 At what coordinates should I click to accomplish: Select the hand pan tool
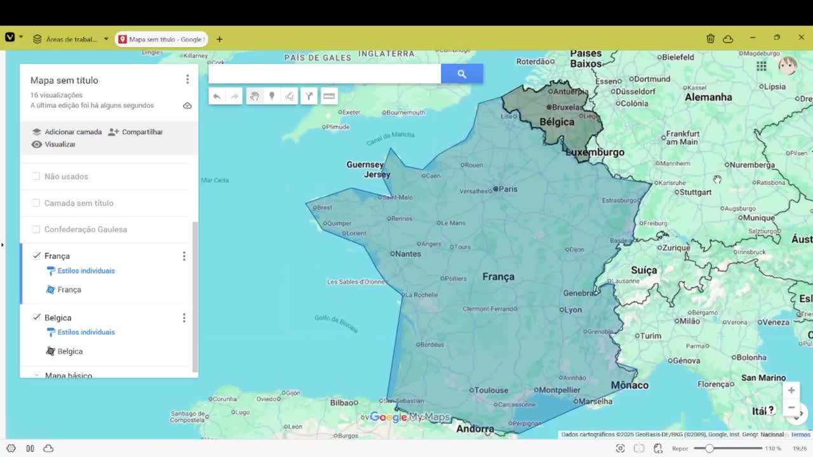255,96
